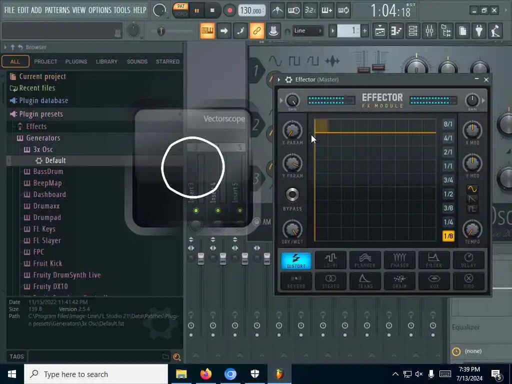Toggle loop recording icon
The width and height of the screenshot is (512, 384).
[343, 10]
